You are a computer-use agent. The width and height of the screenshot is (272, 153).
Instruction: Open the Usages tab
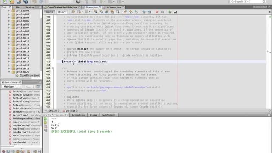[x=93, y=115]
